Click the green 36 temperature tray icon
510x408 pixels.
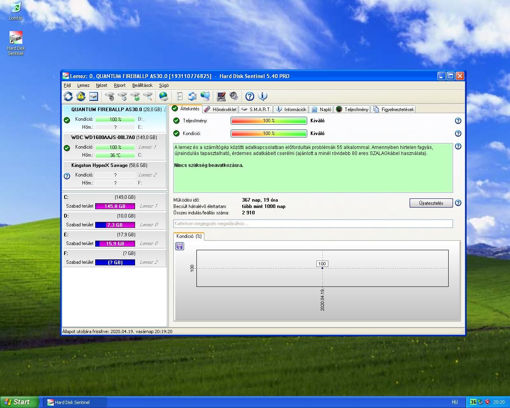coord(473,402)
